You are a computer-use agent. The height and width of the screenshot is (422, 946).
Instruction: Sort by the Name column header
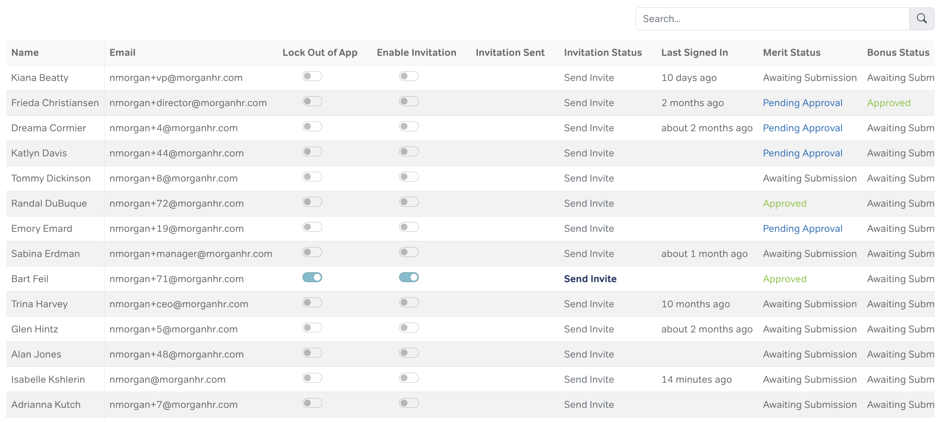pyautogui.click(x=25, y=53)
